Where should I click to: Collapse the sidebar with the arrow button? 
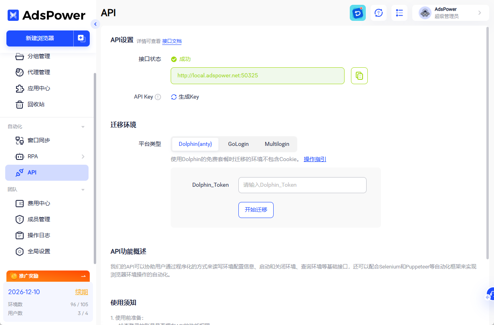tap(95, 24)
